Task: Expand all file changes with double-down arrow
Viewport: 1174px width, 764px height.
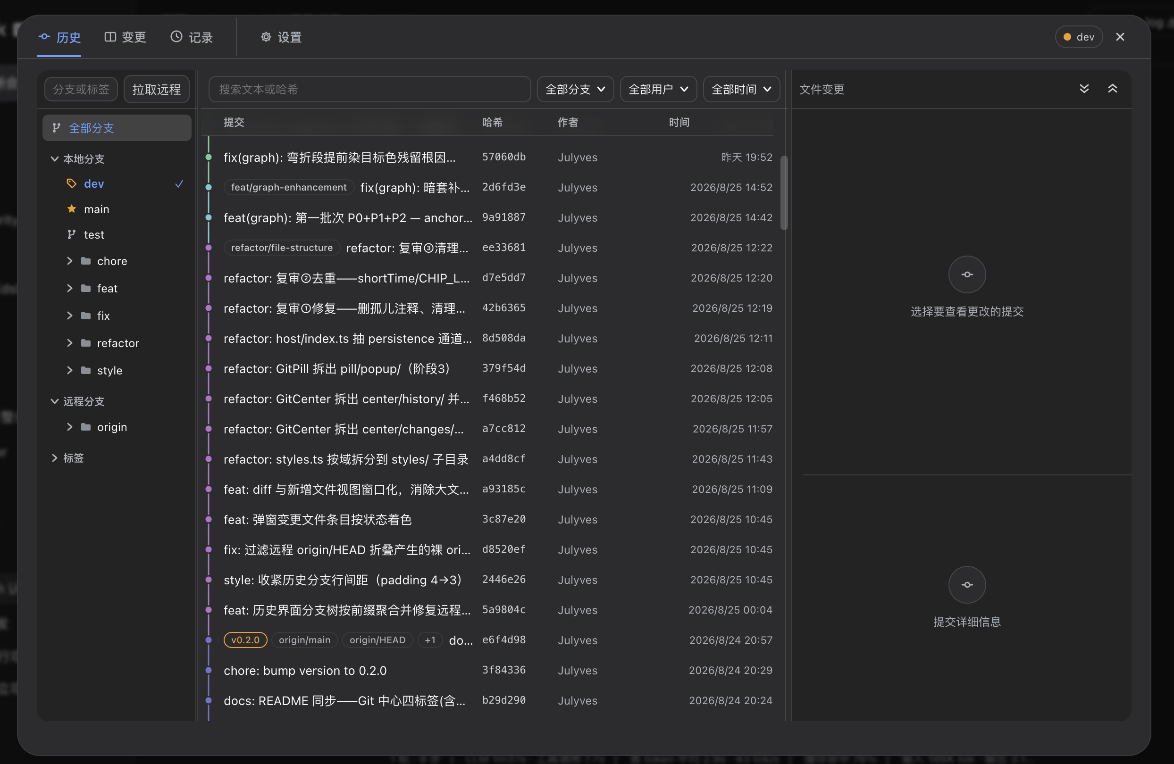Action: [1084, 89]
